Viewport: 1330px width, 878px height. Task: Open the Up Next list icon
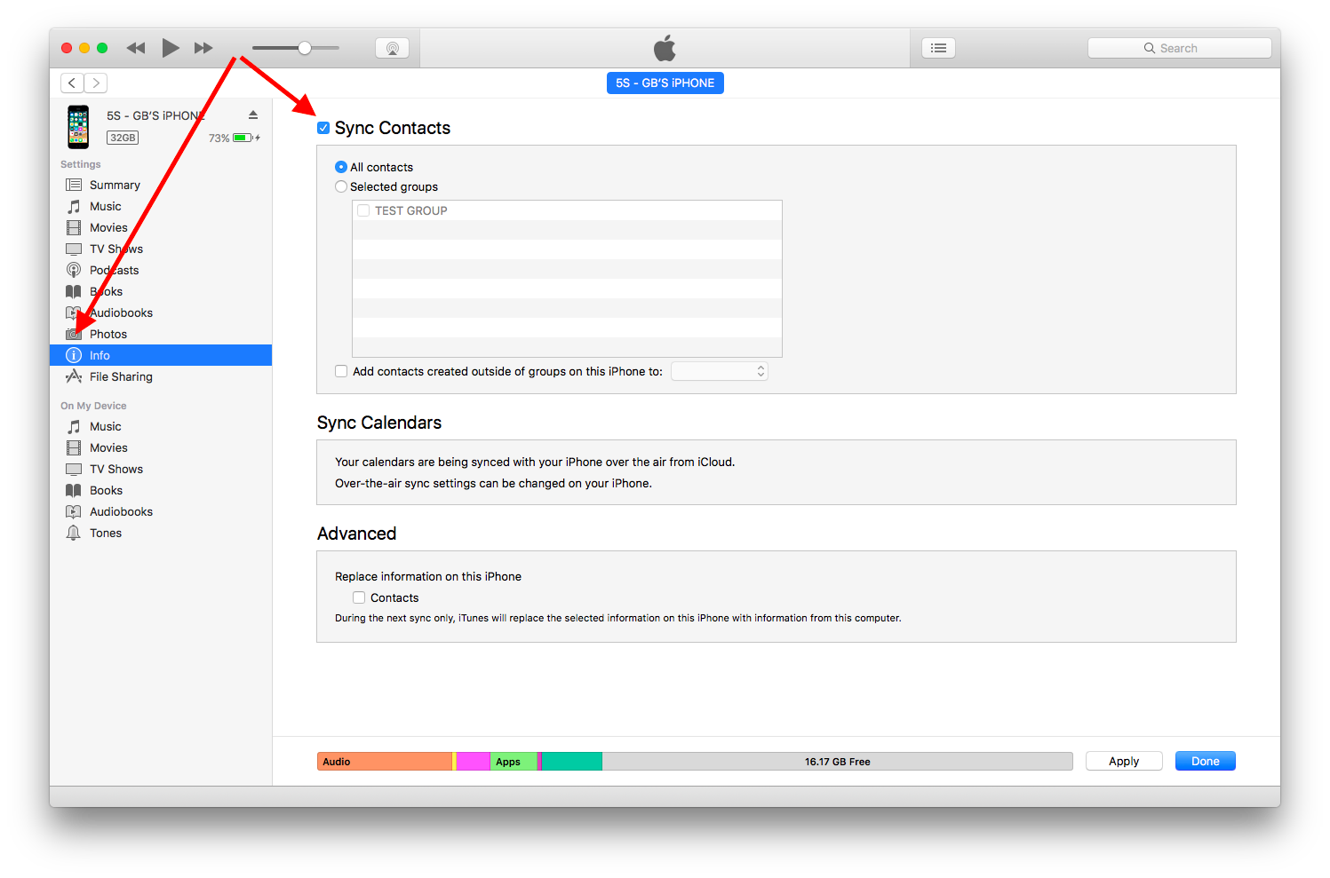click(938, 48)
